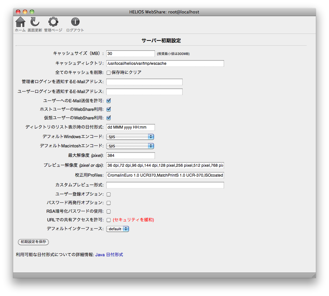Click 初期設定を保存 save button
Screen dimensions: 329x296
click(33, 242)
